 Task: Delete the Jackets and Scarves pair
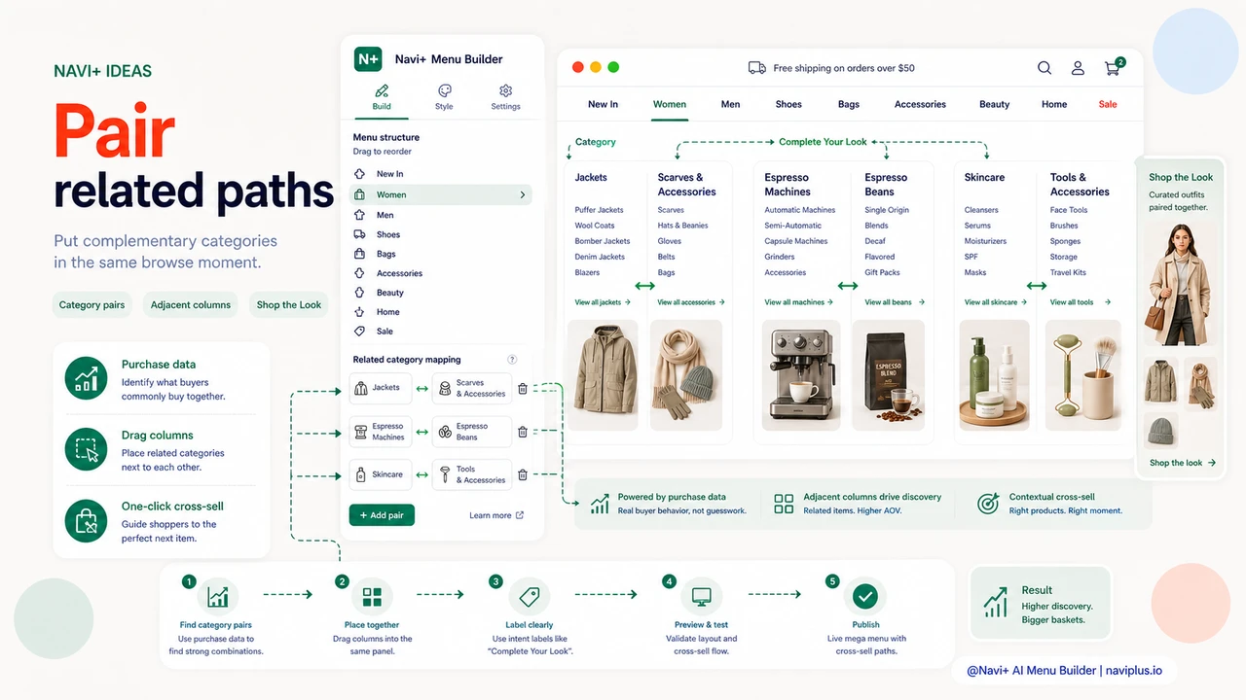pos(523,389)
